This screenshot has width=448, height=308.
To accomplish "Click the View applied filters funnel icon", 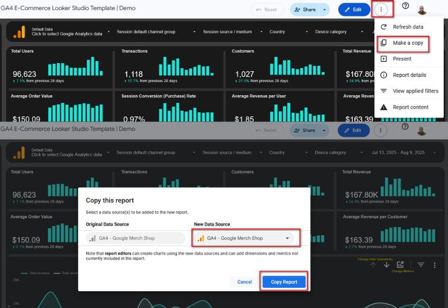I will click(x=384, y=91).
